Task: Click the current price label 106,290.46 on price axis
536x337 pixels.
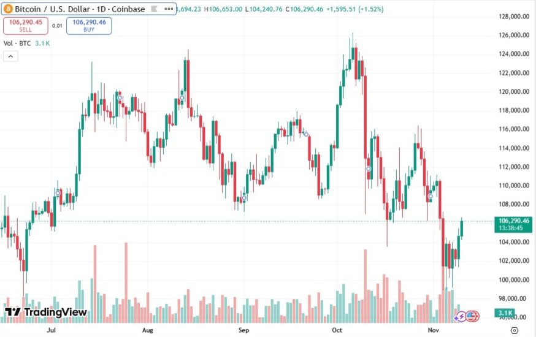Action: tap(515, 221)
